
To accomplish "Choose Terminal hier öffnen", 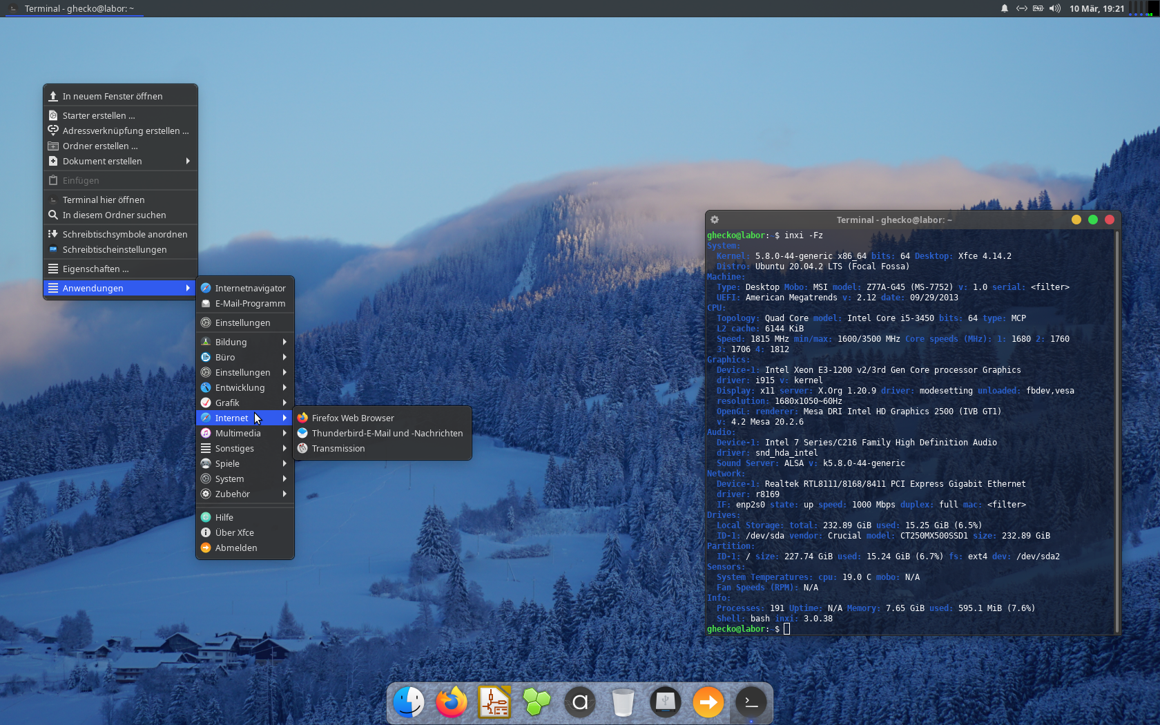I will tap(121, 200).
